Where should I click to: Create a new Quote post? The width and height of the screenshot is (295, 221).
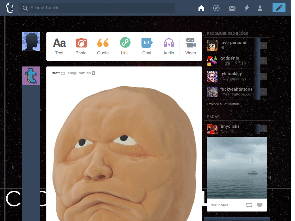pyautogui.click(x=103, y=46)
